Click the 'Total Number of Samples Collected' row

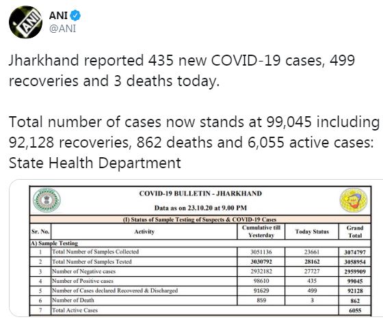pos(200,252)
